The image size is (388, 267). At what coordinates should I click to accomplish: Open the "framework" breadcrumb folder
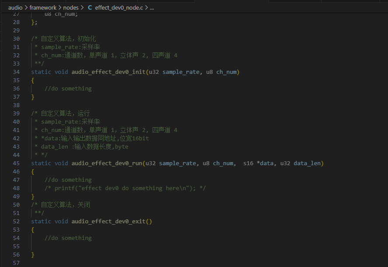(43, 8)
